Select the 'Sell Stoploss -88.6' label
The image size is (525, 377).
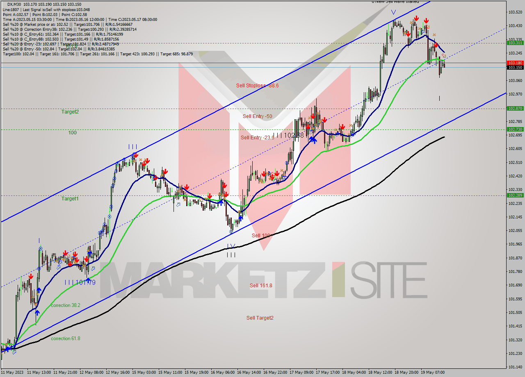[x=257, y=86]
